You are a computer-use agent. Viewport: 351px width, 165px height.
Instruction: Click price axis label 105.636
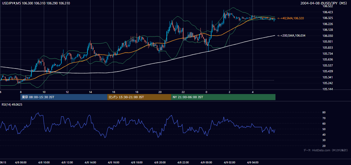point(328,59)
